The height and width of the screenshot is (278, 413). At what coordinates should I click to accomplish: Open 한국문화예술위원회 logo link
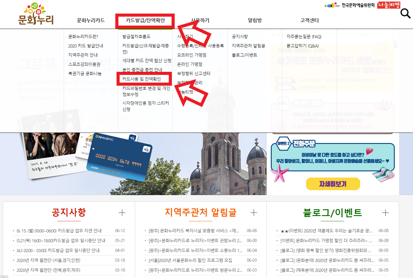[350, 5]
